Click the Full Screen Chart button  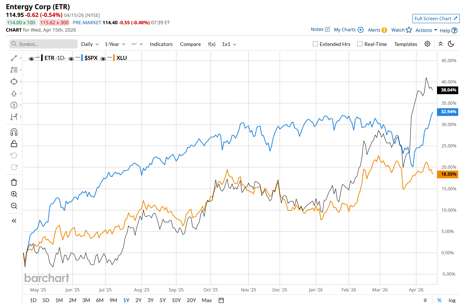coord(436,18)
